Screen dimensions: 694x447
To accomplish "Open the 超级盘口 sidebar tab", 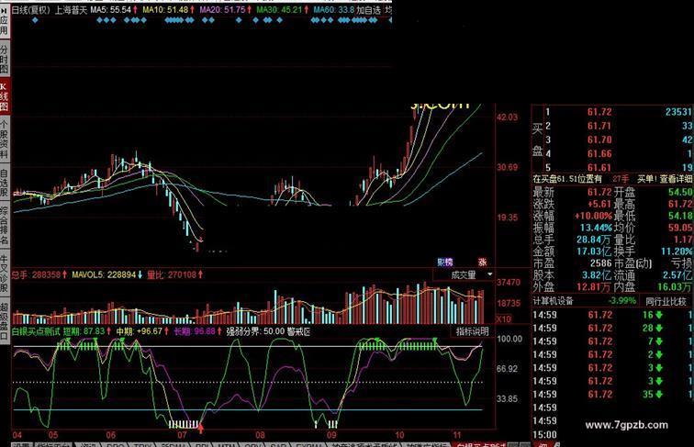I will 5,320.
